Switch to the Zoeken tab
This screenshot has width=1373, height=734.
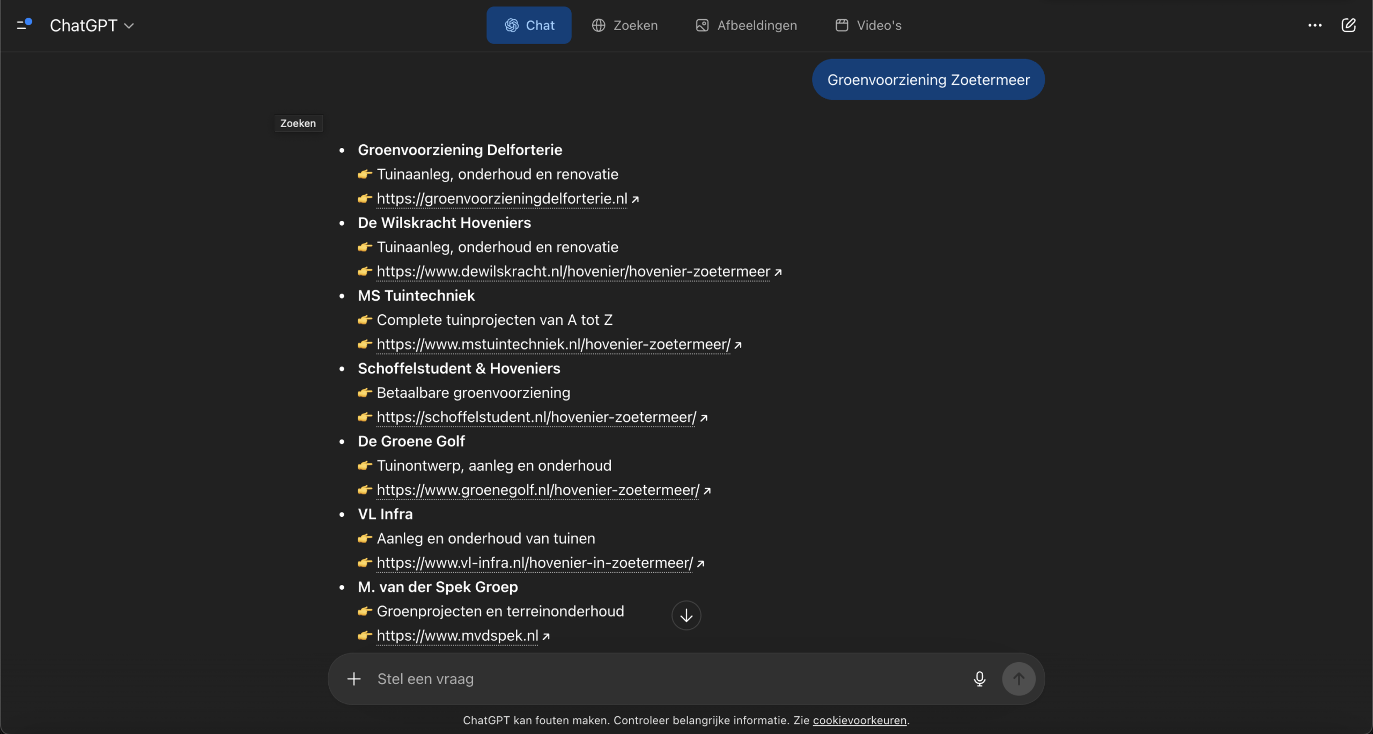coord(625,25)
